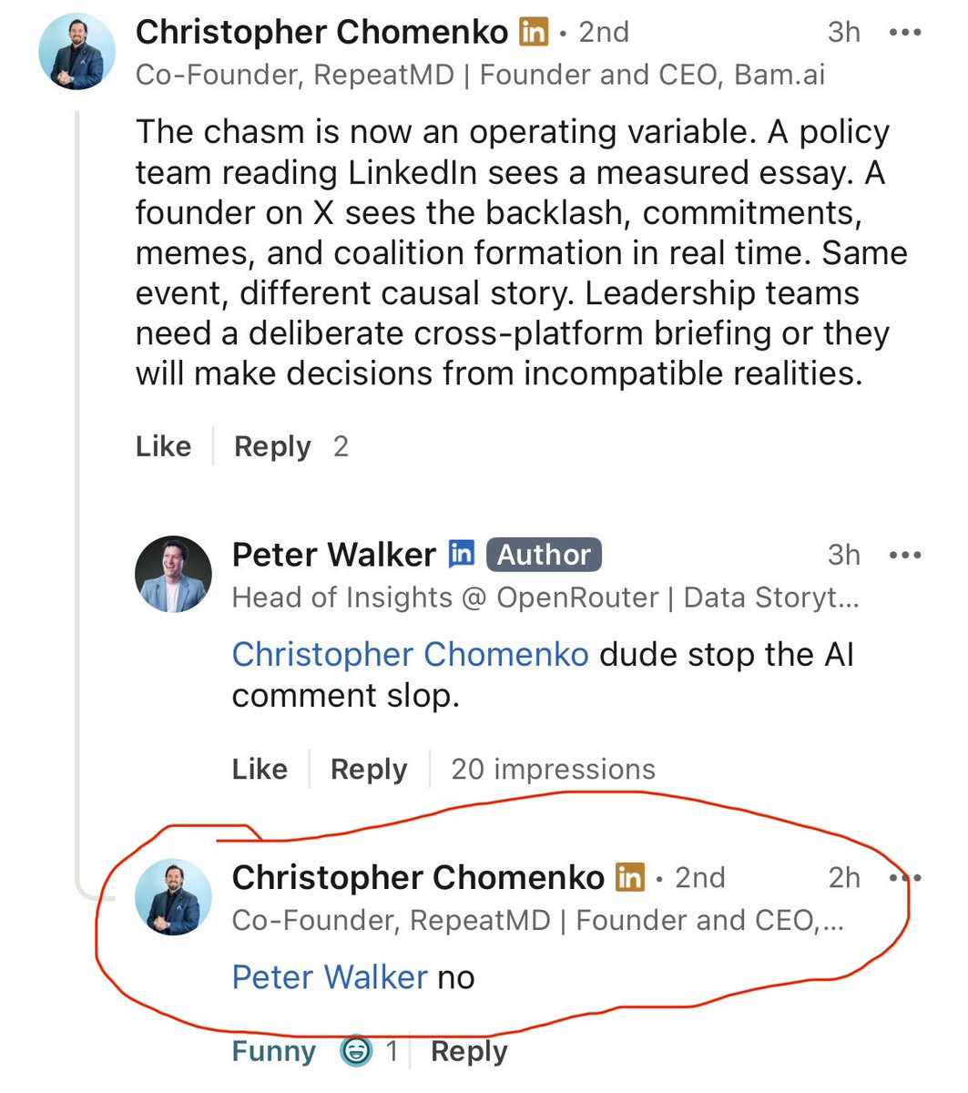
Task: Toggle the Funny reaction on bottom reply
Action: [x=274, y=1052]
